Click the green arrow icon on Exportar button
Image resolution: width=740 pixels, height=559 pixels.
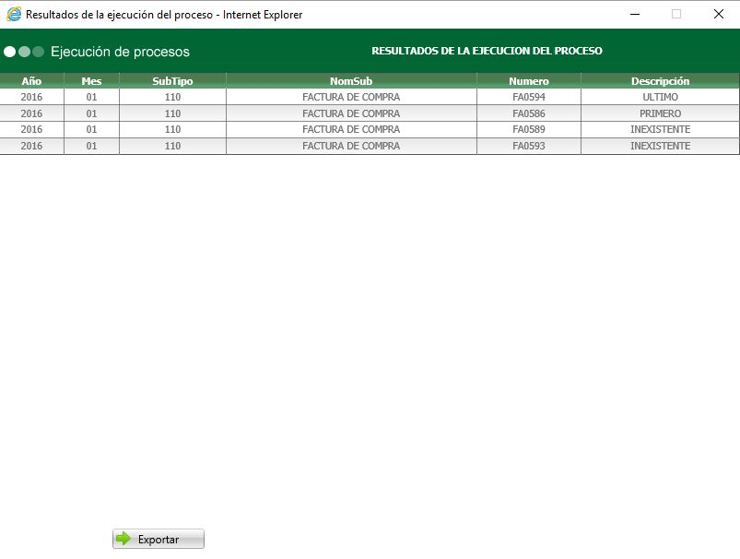(123, 539)
